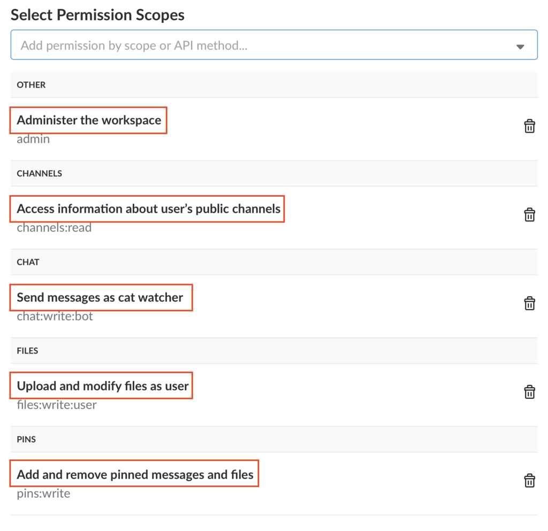548x531 pixels.
Task: Remove the channels:read permission scope
Action: click(x=529, y=215)
